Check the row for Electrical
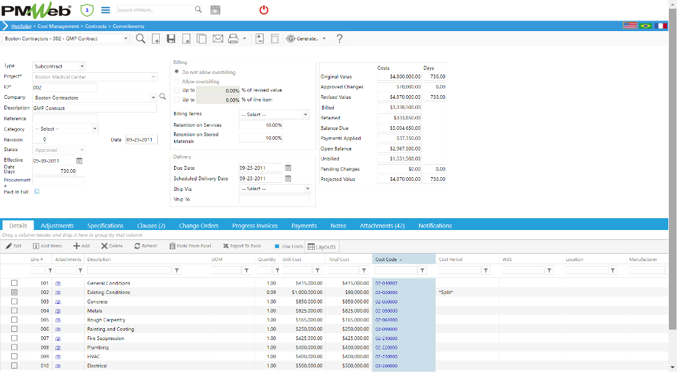Image resolution: width=677 pixels, height=373 pixels. point(14,366)
